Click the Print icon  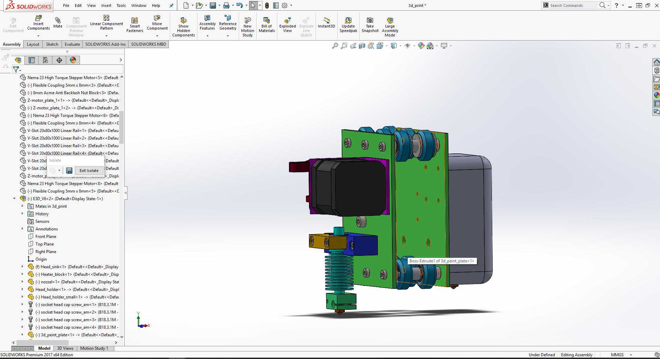pyautogui.click(x=226, y=6)
